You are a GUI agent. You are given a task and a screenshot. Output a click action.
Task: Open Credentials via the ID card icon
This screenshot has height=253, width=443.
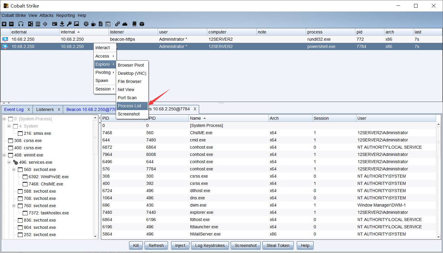click(x=55, y=24)
